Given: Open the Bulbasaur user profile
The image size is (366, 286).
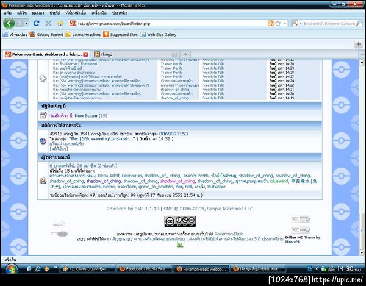Looking at the screenshot, I should tap(217, 187).
